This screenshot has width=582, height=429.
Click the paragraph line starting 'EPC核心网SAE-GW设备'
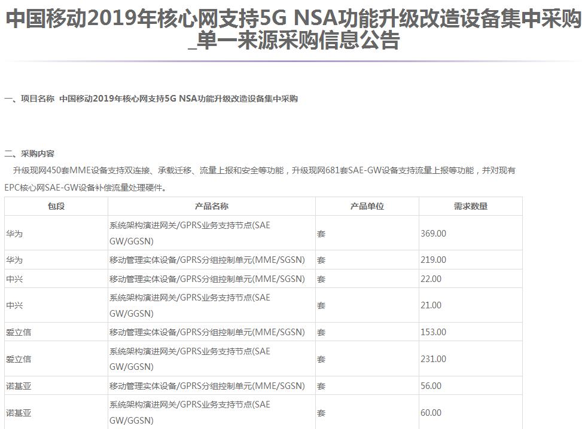[86, 188]
